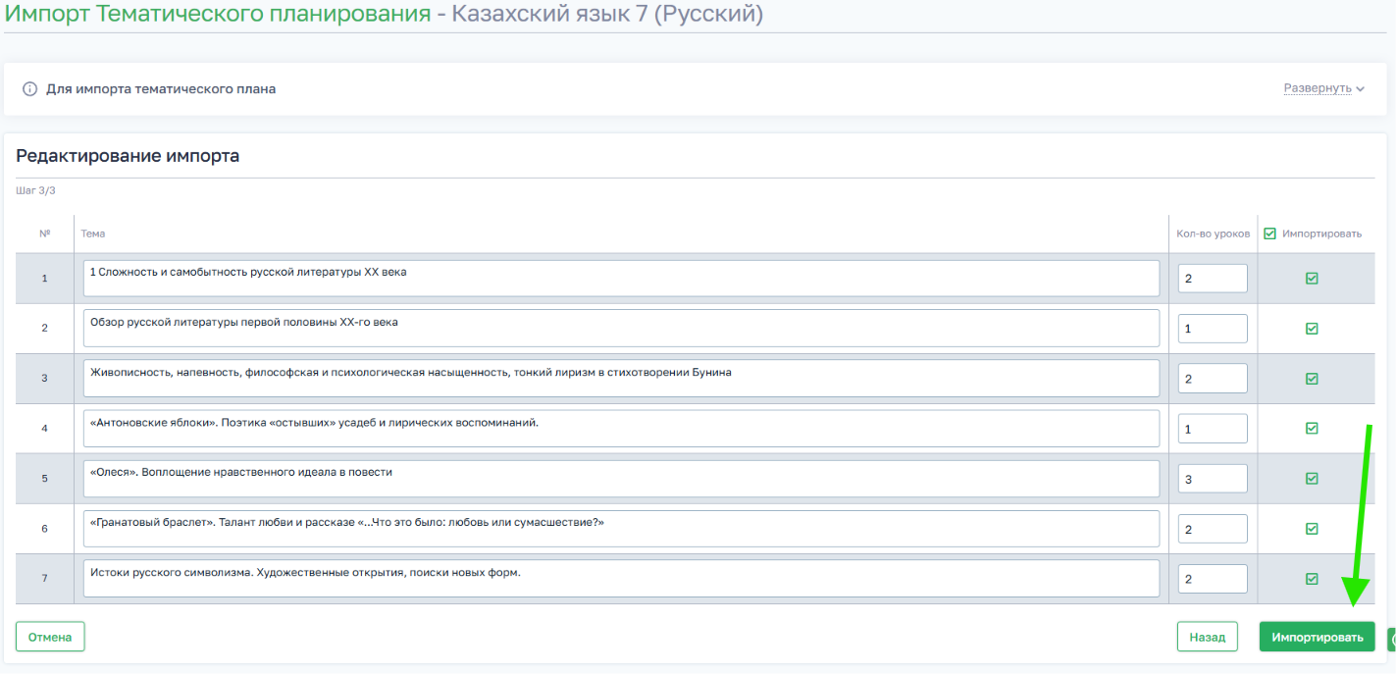This screenshot has height=674, width=1396.
Task: Edit topic field starting with 'Живописность, напевность'
Action: (x=621, y=378)
